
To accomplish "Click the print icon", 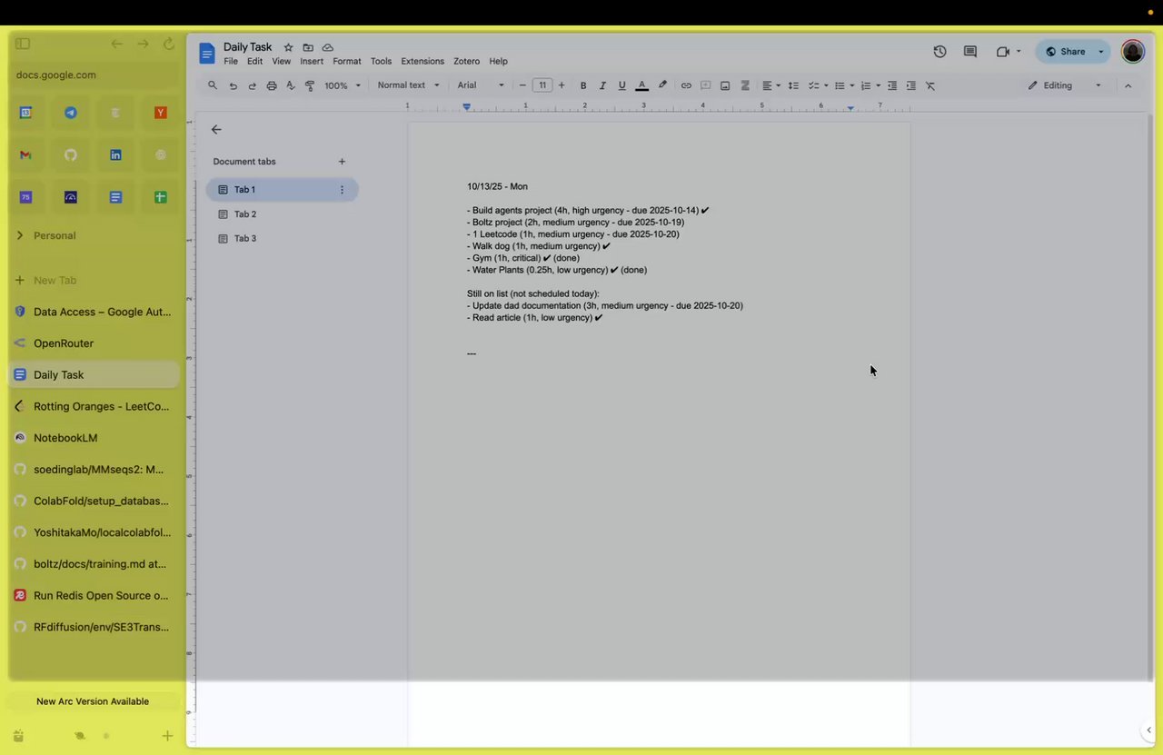I will (271, 85).
